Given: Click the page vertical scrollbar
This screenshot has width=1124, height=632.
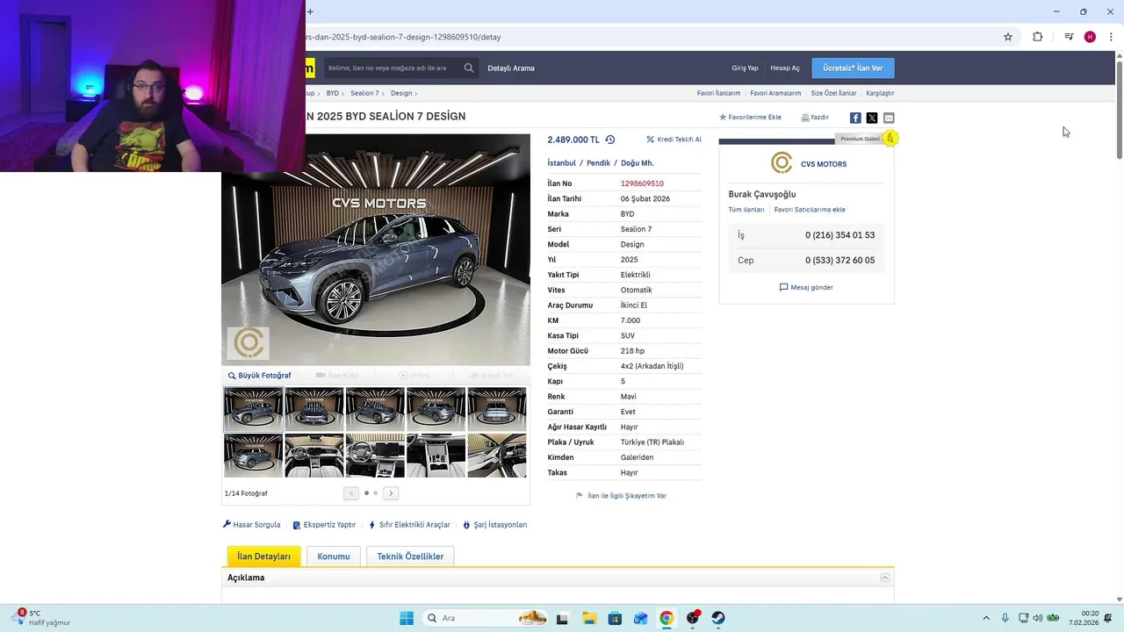Looking at the screenshot, I should coord(1120,110).
